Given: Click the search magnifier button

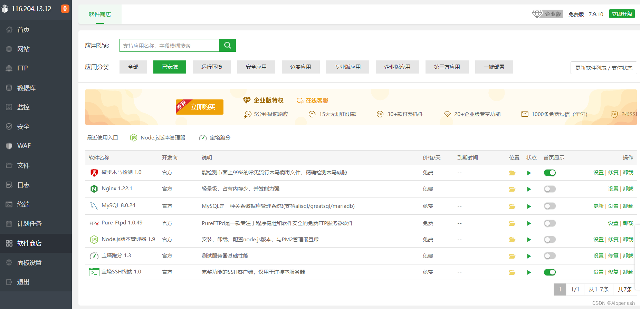Looking at the screenshot, I should click(x=228, y=45).
